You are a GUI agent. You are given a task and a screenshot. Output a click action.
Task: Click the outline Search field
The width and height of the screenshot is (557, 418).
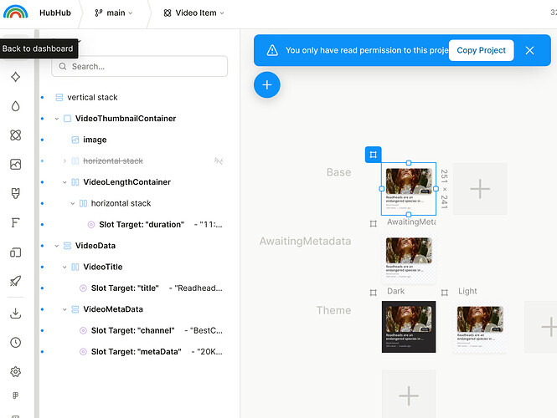point(139,66)
